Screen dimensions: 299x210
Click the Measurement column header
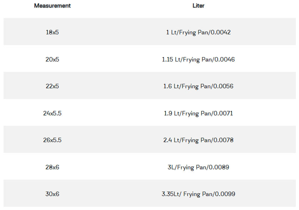52,6
